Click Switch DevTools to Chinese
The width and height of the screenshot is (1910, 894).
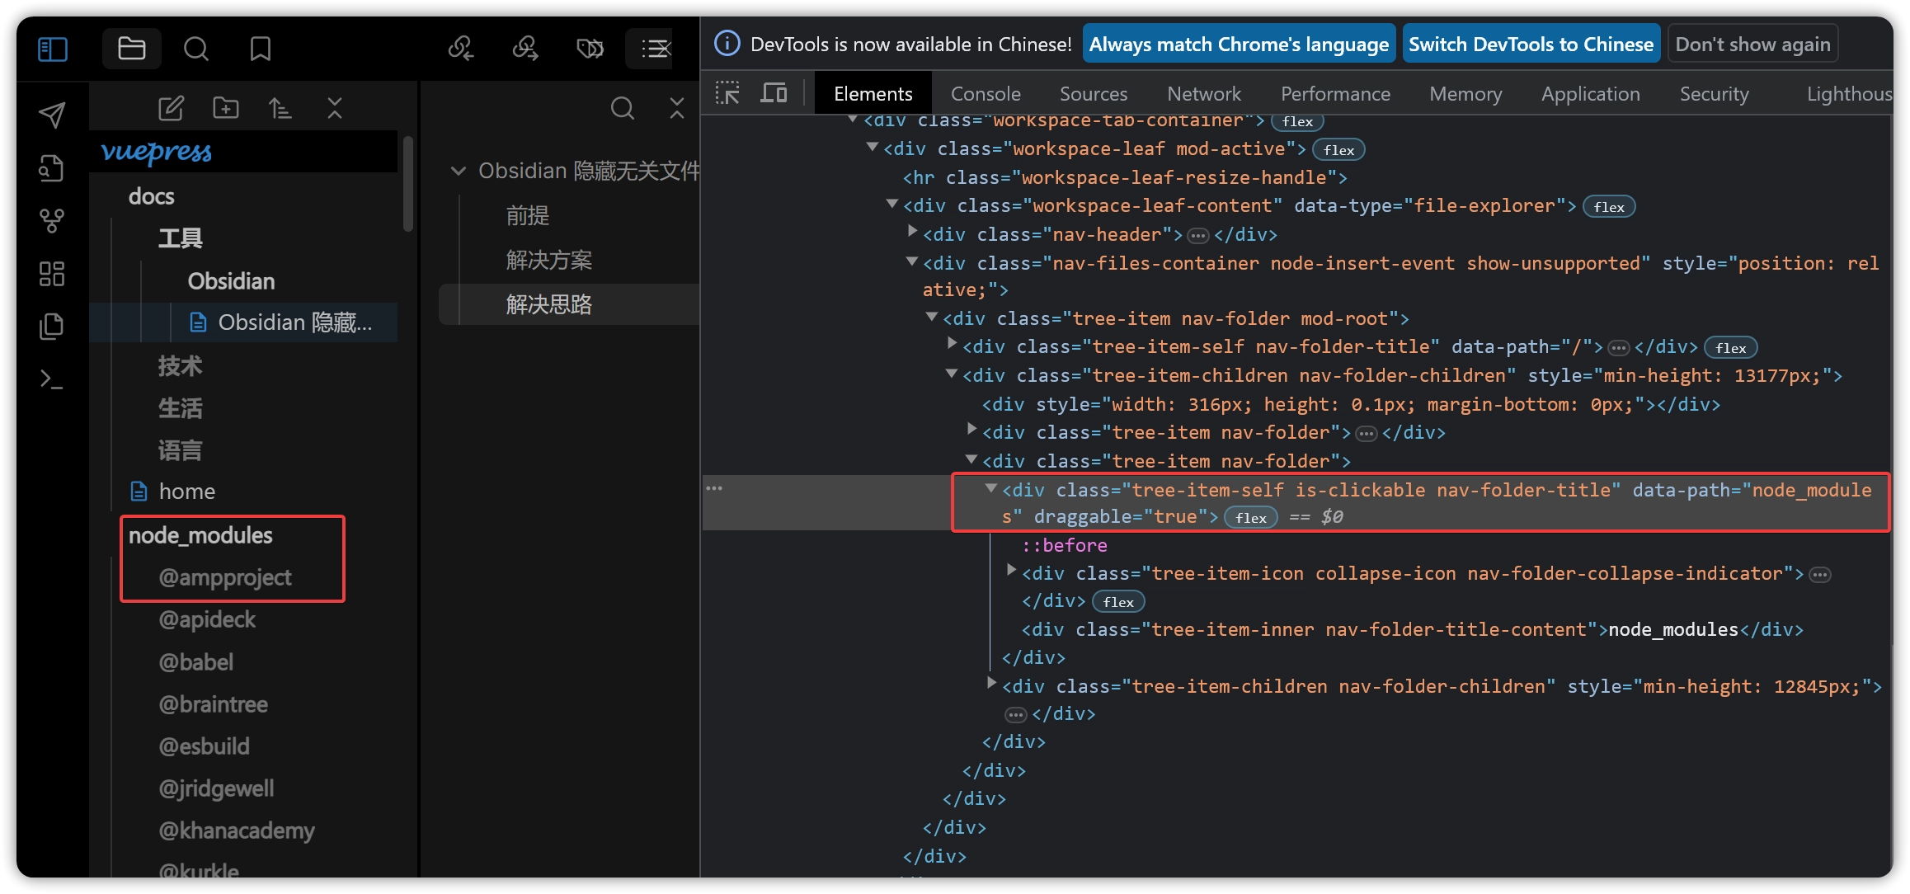point(1531,44)
